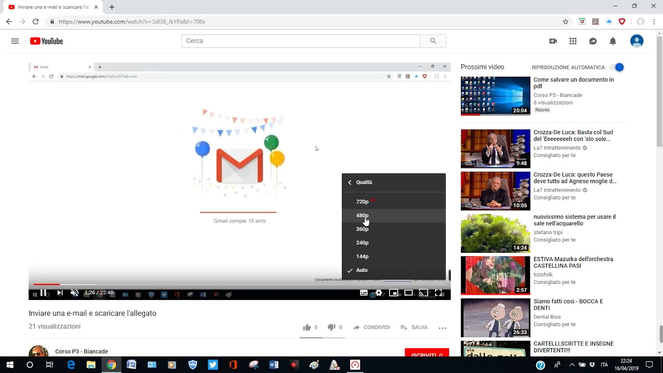Switch to theater mode
This screenshot has width=663, height=373.
[409, 293]
